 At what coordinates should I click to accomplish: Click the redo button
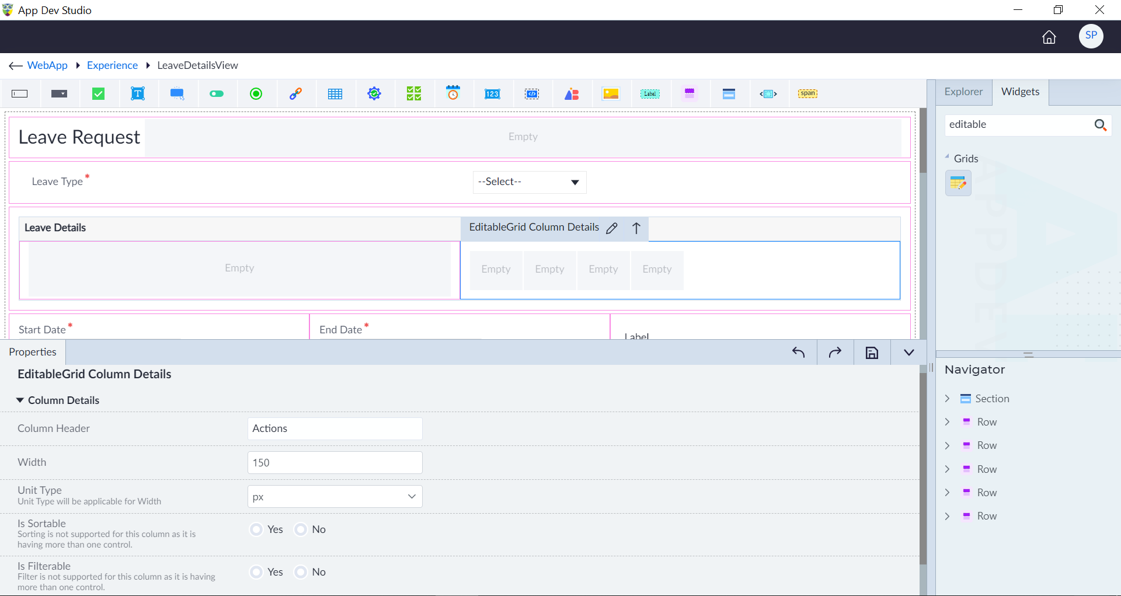835,353
